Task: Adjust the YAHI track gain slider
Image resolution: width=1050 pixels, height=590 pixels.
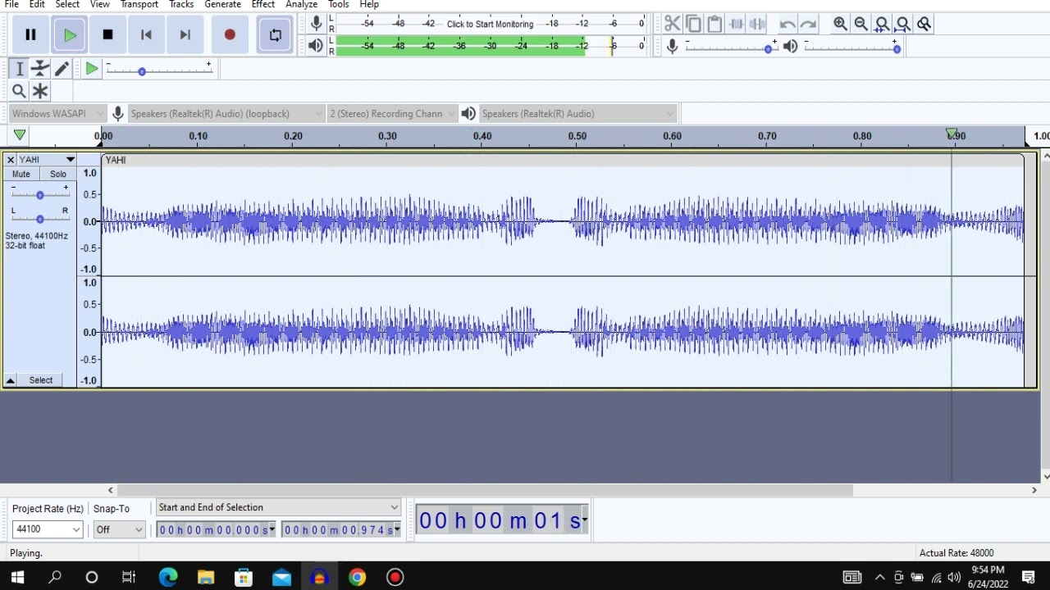Action: click(x=39, y=195)
